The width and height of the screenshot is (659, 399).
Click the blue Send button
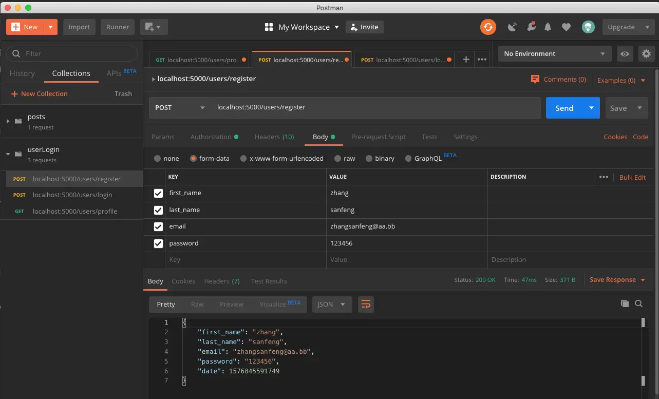tap(564, 108)
